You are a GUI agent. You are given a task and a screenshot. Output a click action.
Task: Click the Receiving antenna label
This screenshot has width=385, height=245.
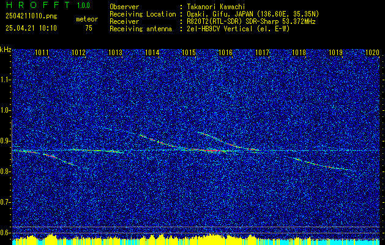pos(141,29)
